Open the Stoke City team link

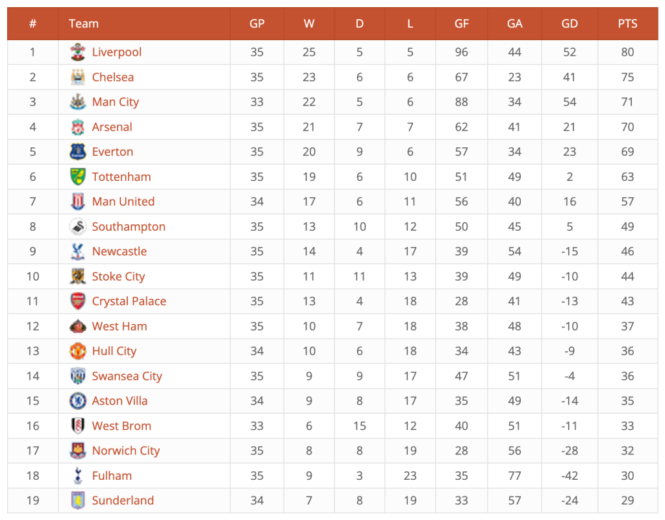(118, 276)
